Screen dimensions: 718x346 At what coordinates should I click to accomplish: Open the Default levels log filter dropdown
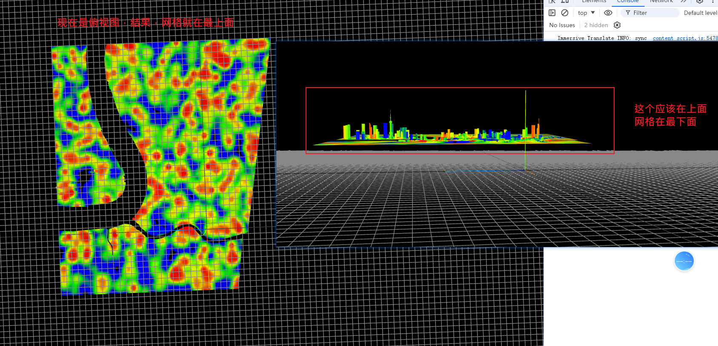(701, 13)
